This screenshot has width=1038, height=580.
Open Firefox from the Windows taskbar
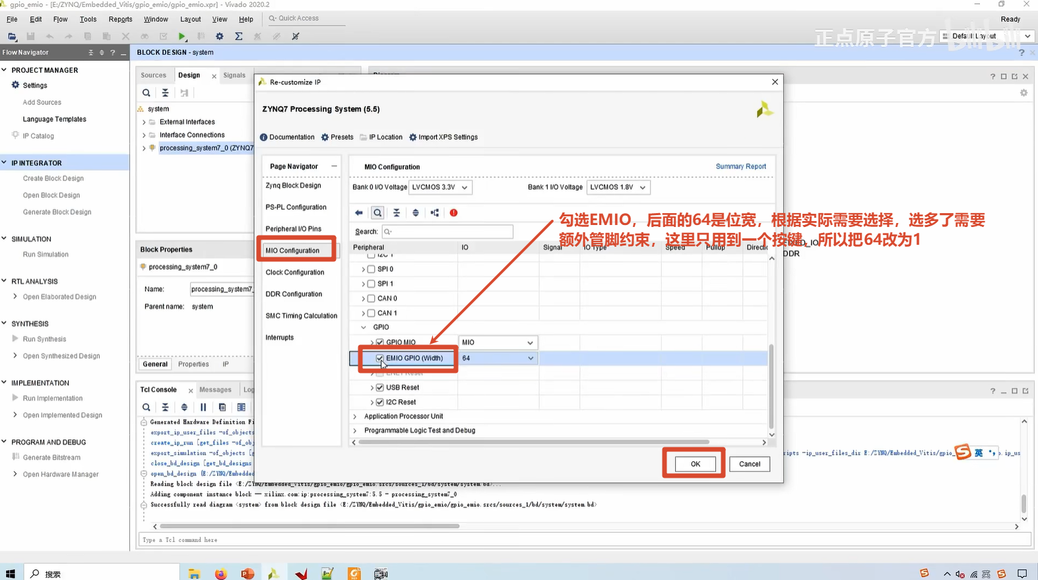point(220,573)
